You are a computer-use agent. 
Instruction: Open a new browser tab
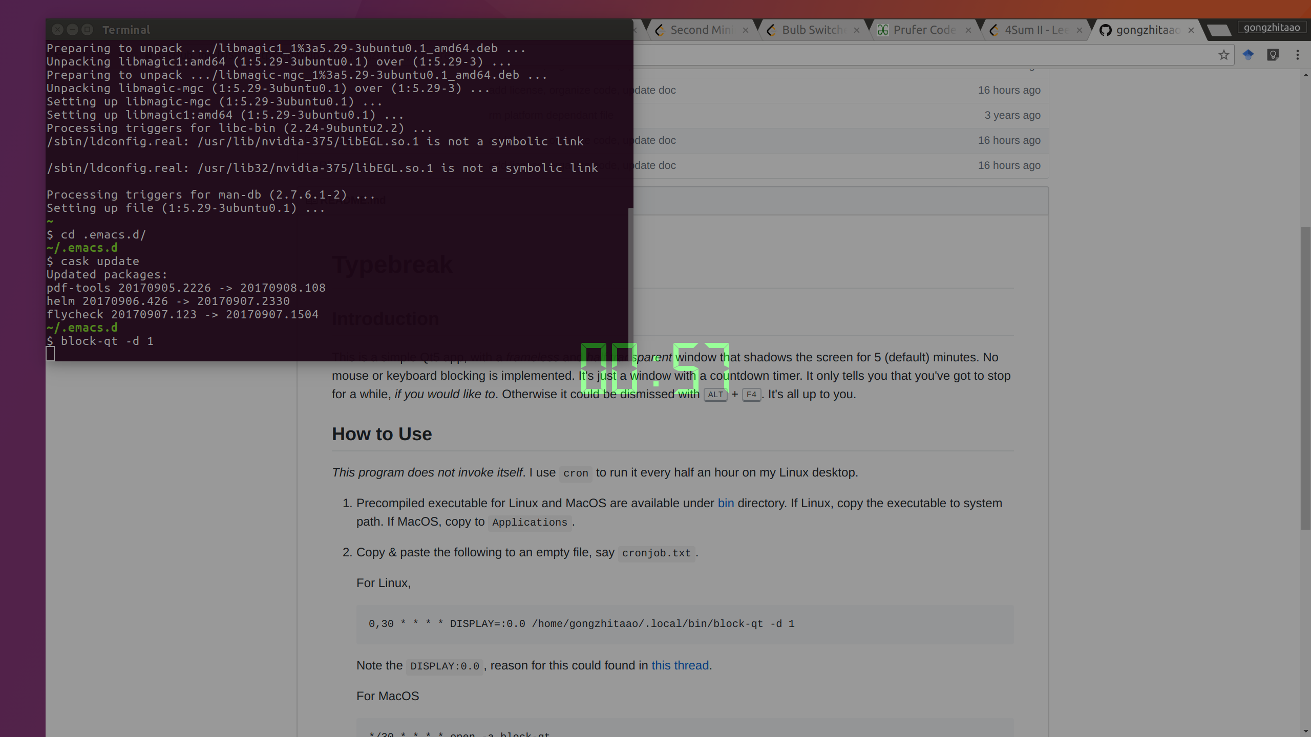tap(1219, 30)
